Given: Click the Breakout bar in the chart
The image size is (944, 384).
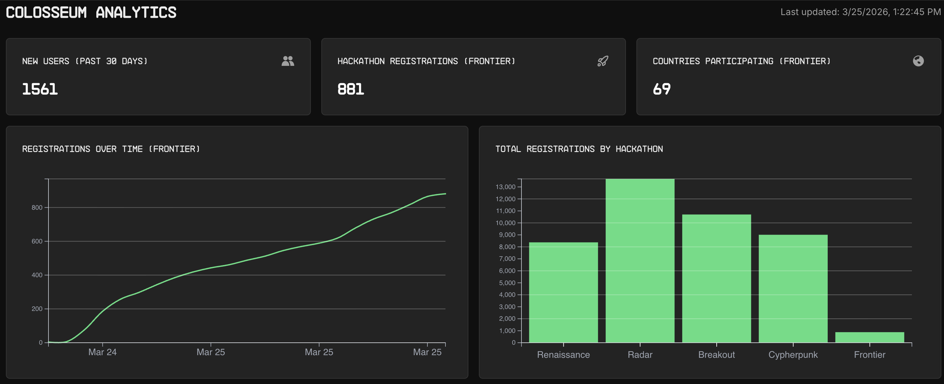Looking at the screenshot, I should (x=716, y=278).
